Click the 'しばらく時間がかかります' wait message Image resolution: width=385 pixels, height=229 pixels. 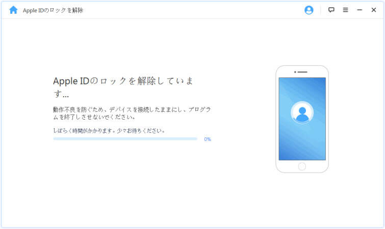point(109,131)
